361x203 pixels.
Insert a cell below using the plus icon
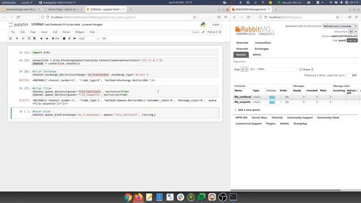[17, 39]
